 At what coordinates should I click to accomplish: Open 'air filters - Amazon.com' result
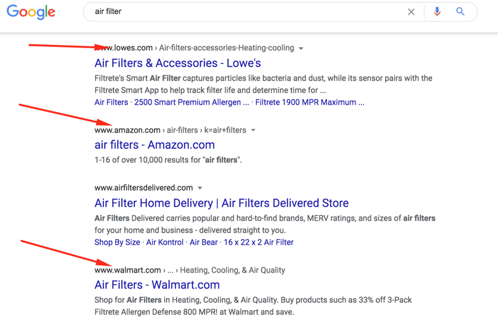click(155, 145)
